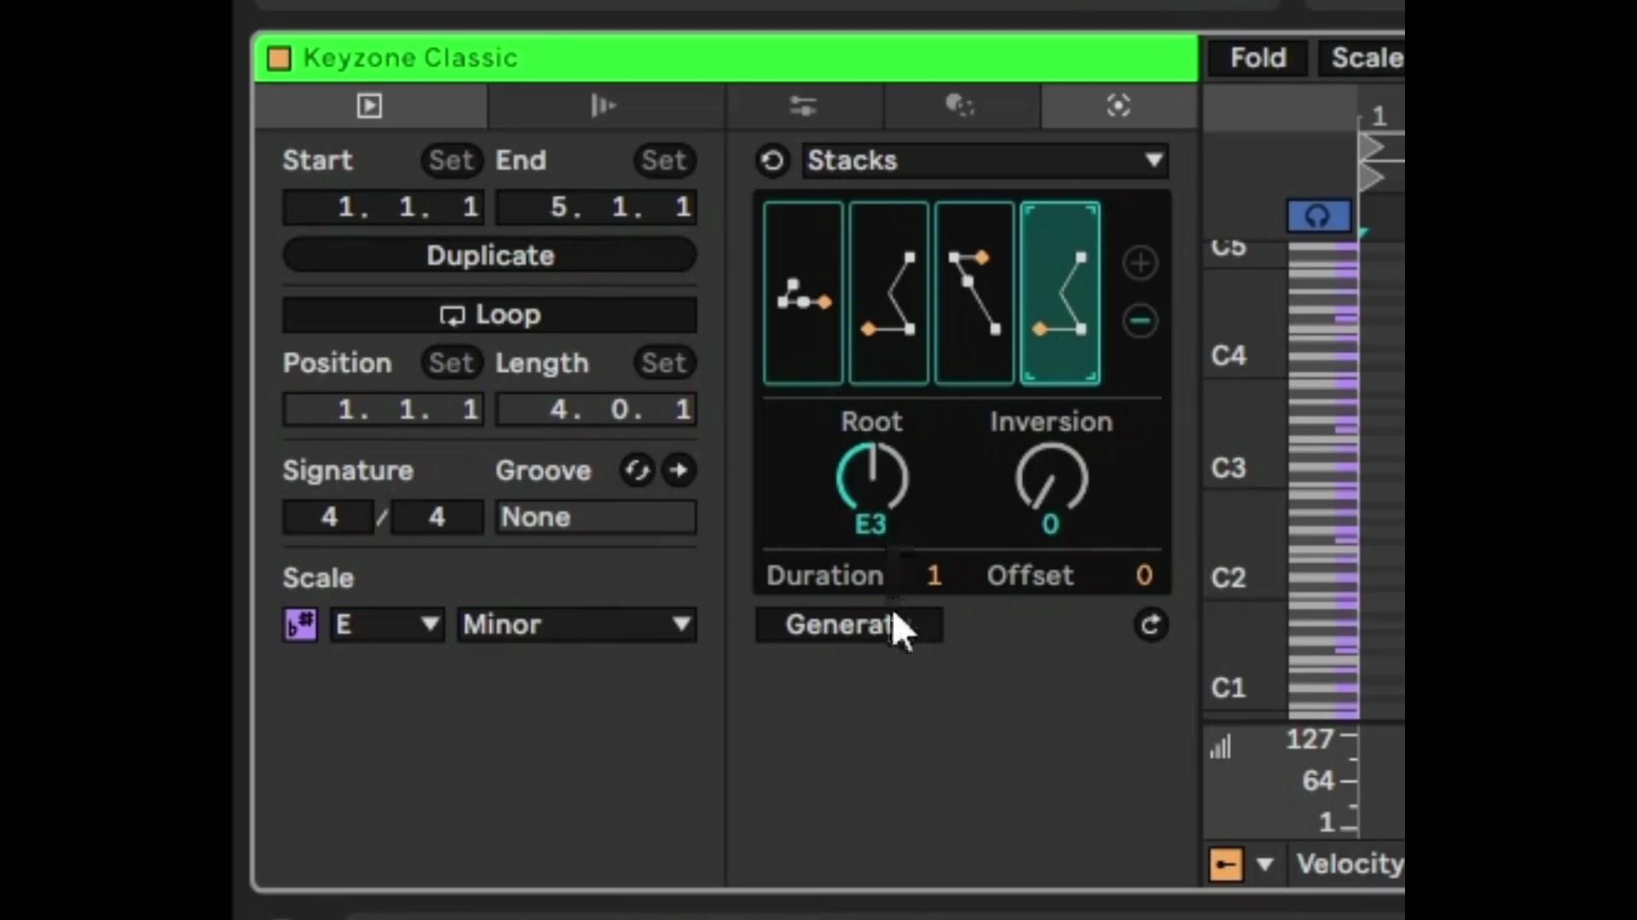The image size is (1637, 920).
Task: Toggle the Loop switch
Action: 490,315
